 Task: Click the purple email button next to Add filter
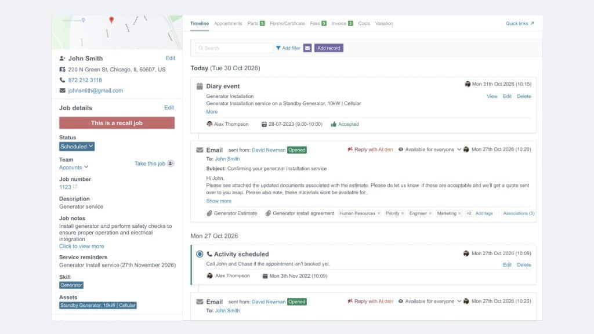[307, 48]
